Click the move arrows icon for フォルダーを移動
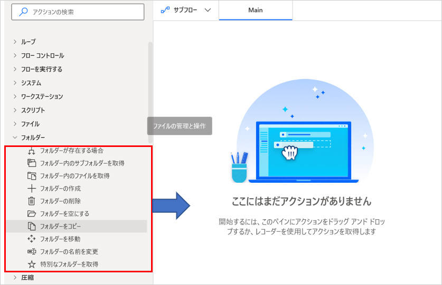Screen dimensions: 442x285 point(31,239)
